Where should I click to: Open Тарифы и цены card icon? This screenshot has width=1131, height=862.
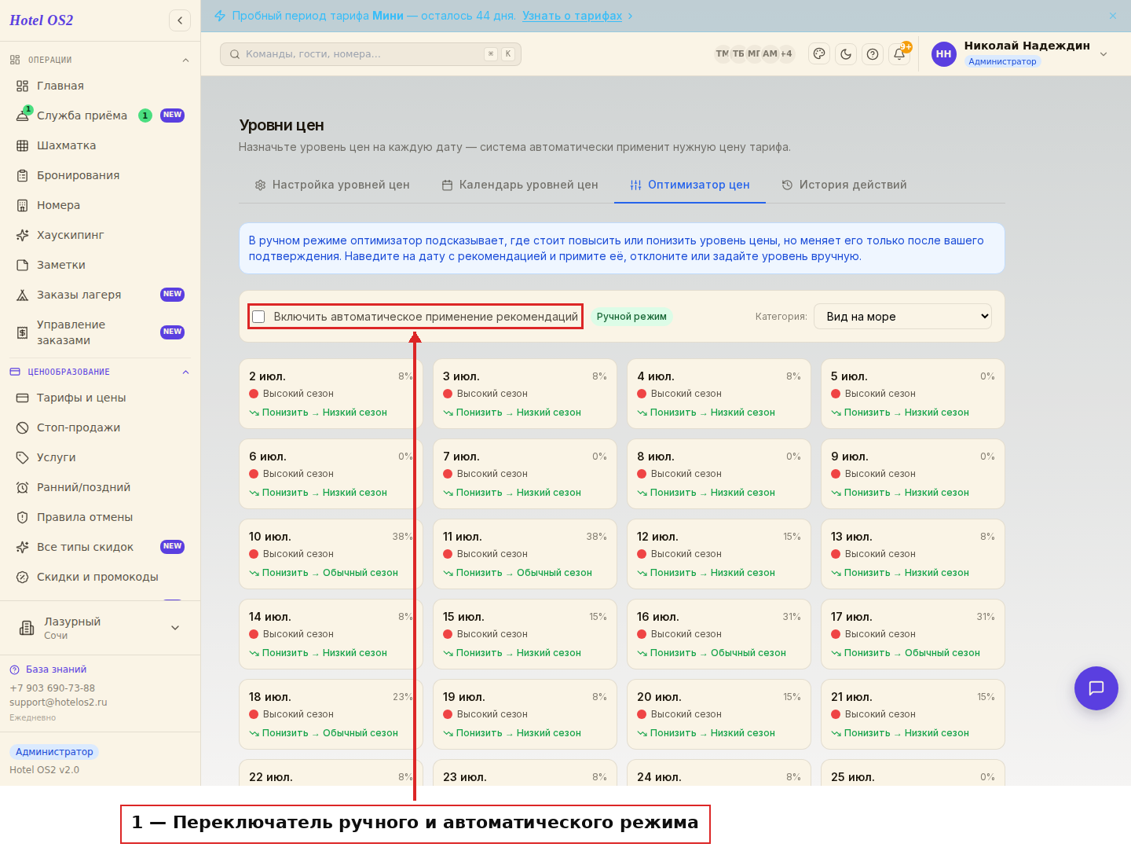point(22,398)
